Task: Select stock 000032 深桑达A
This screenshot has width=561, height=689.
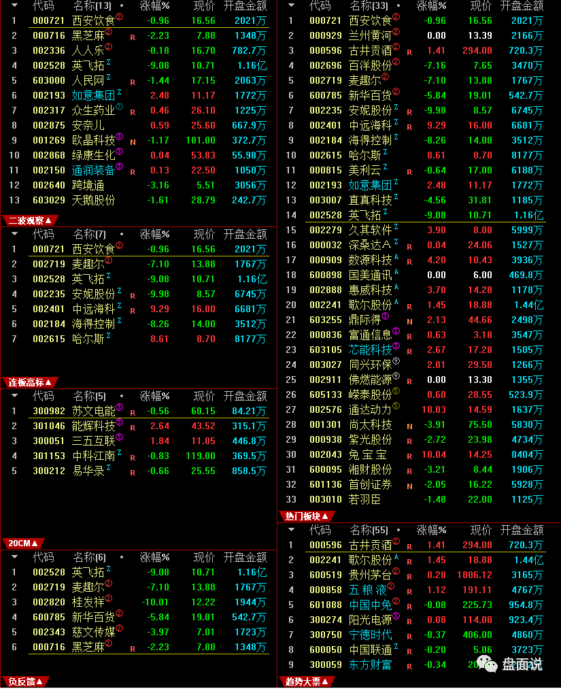Action: pos(415,245)
